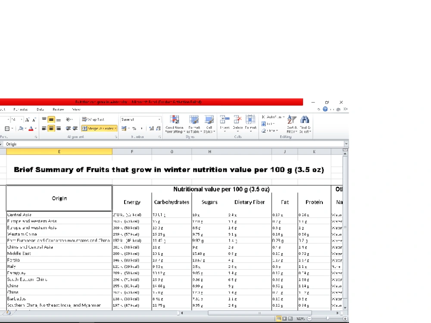Select column E header
This screenshot has height=323, width=431.
59,152
